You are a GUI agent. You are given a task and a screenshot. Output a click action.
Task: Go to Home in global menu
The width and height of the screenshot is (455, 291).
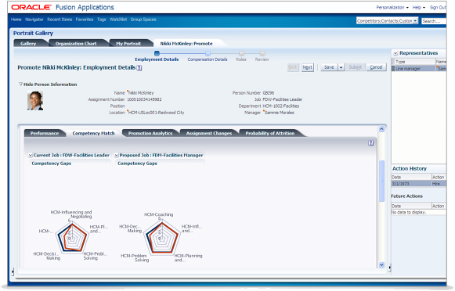tap(16, 20)
